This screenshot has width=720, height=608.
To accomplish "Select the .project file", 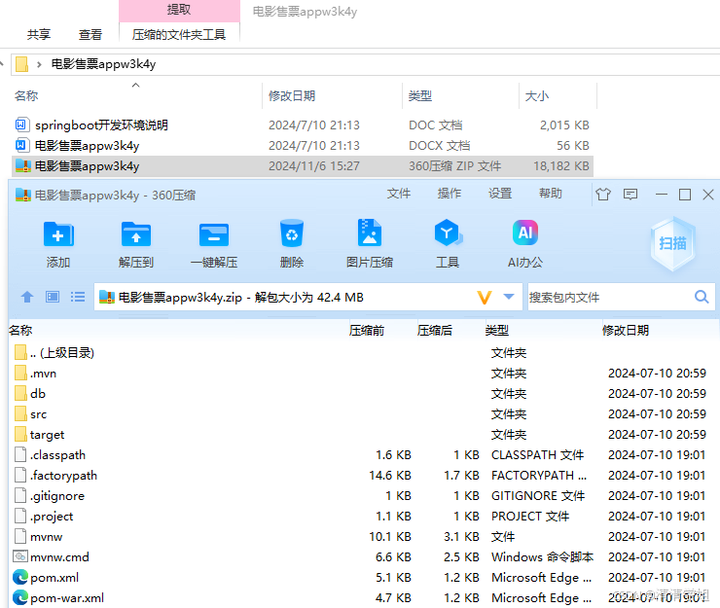I will (52, 517).
